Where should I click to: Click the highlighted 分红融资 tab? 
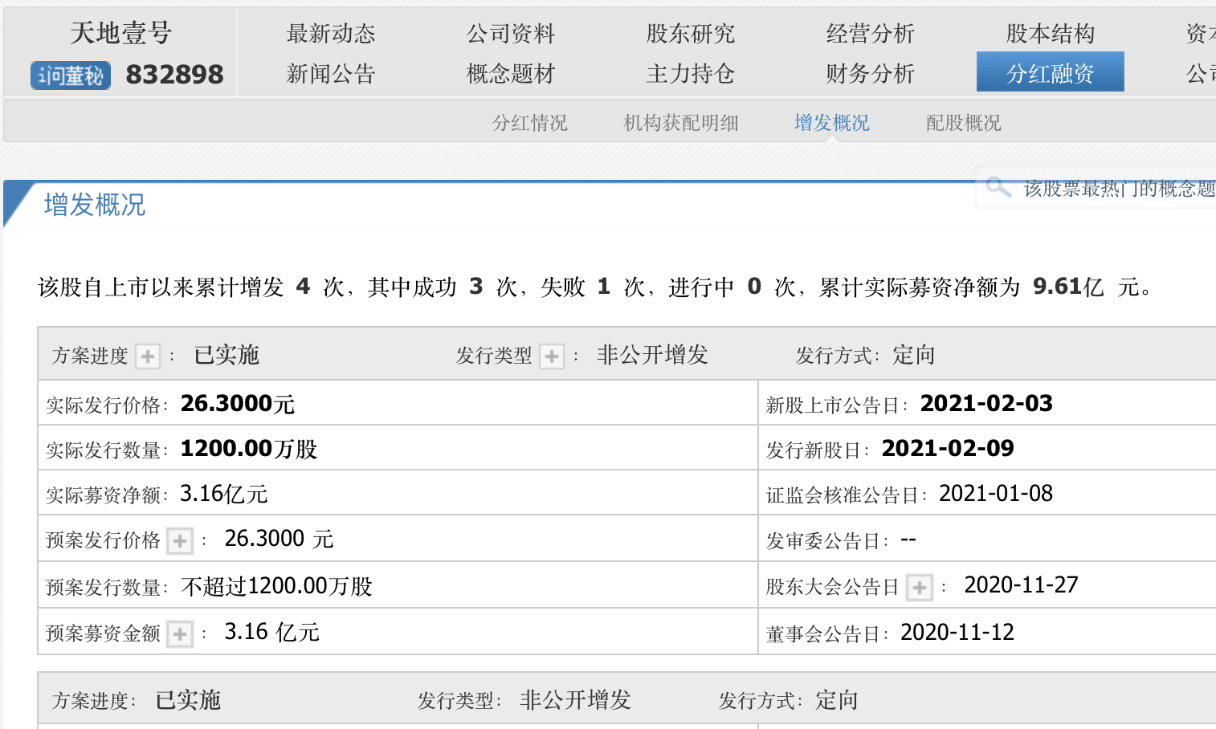[1051, 74]
